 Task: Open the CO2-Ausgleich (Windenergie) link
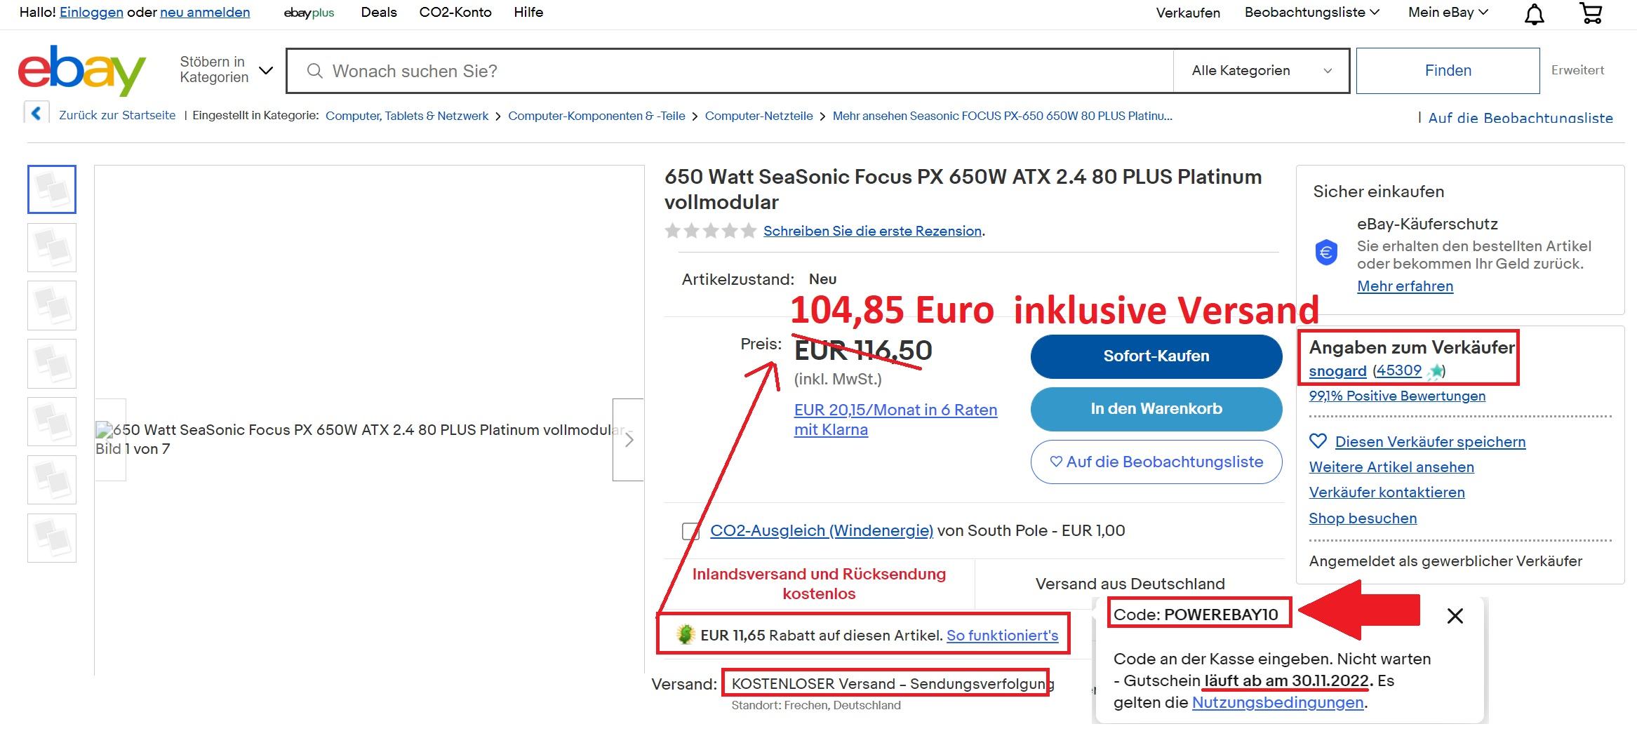click(x=822, y=530)
